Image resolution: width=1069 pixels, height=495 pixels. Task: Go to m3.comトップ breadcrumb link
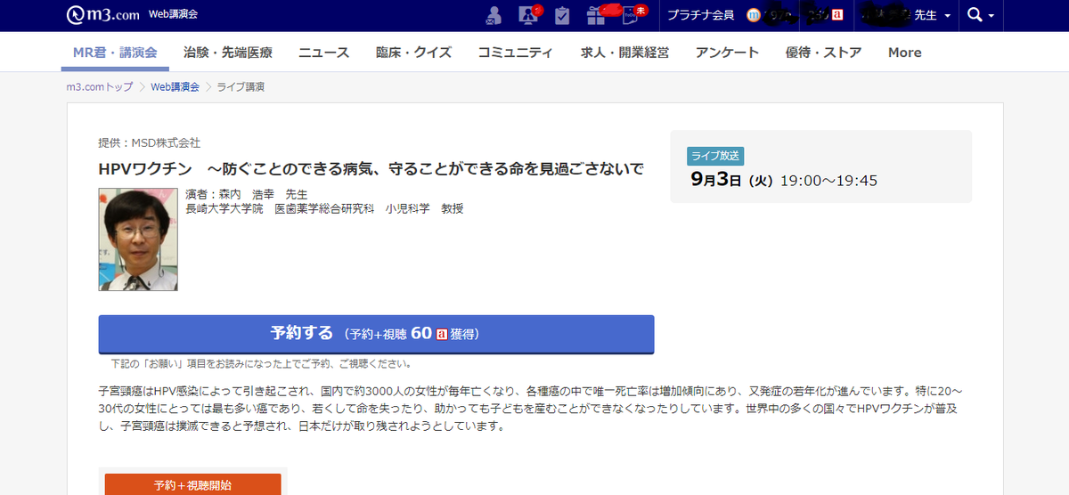(x=100, y=86)
